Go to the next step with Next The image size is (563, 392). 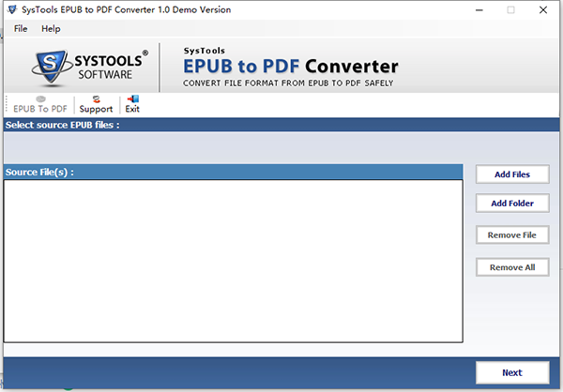click(x=512, y=372)
